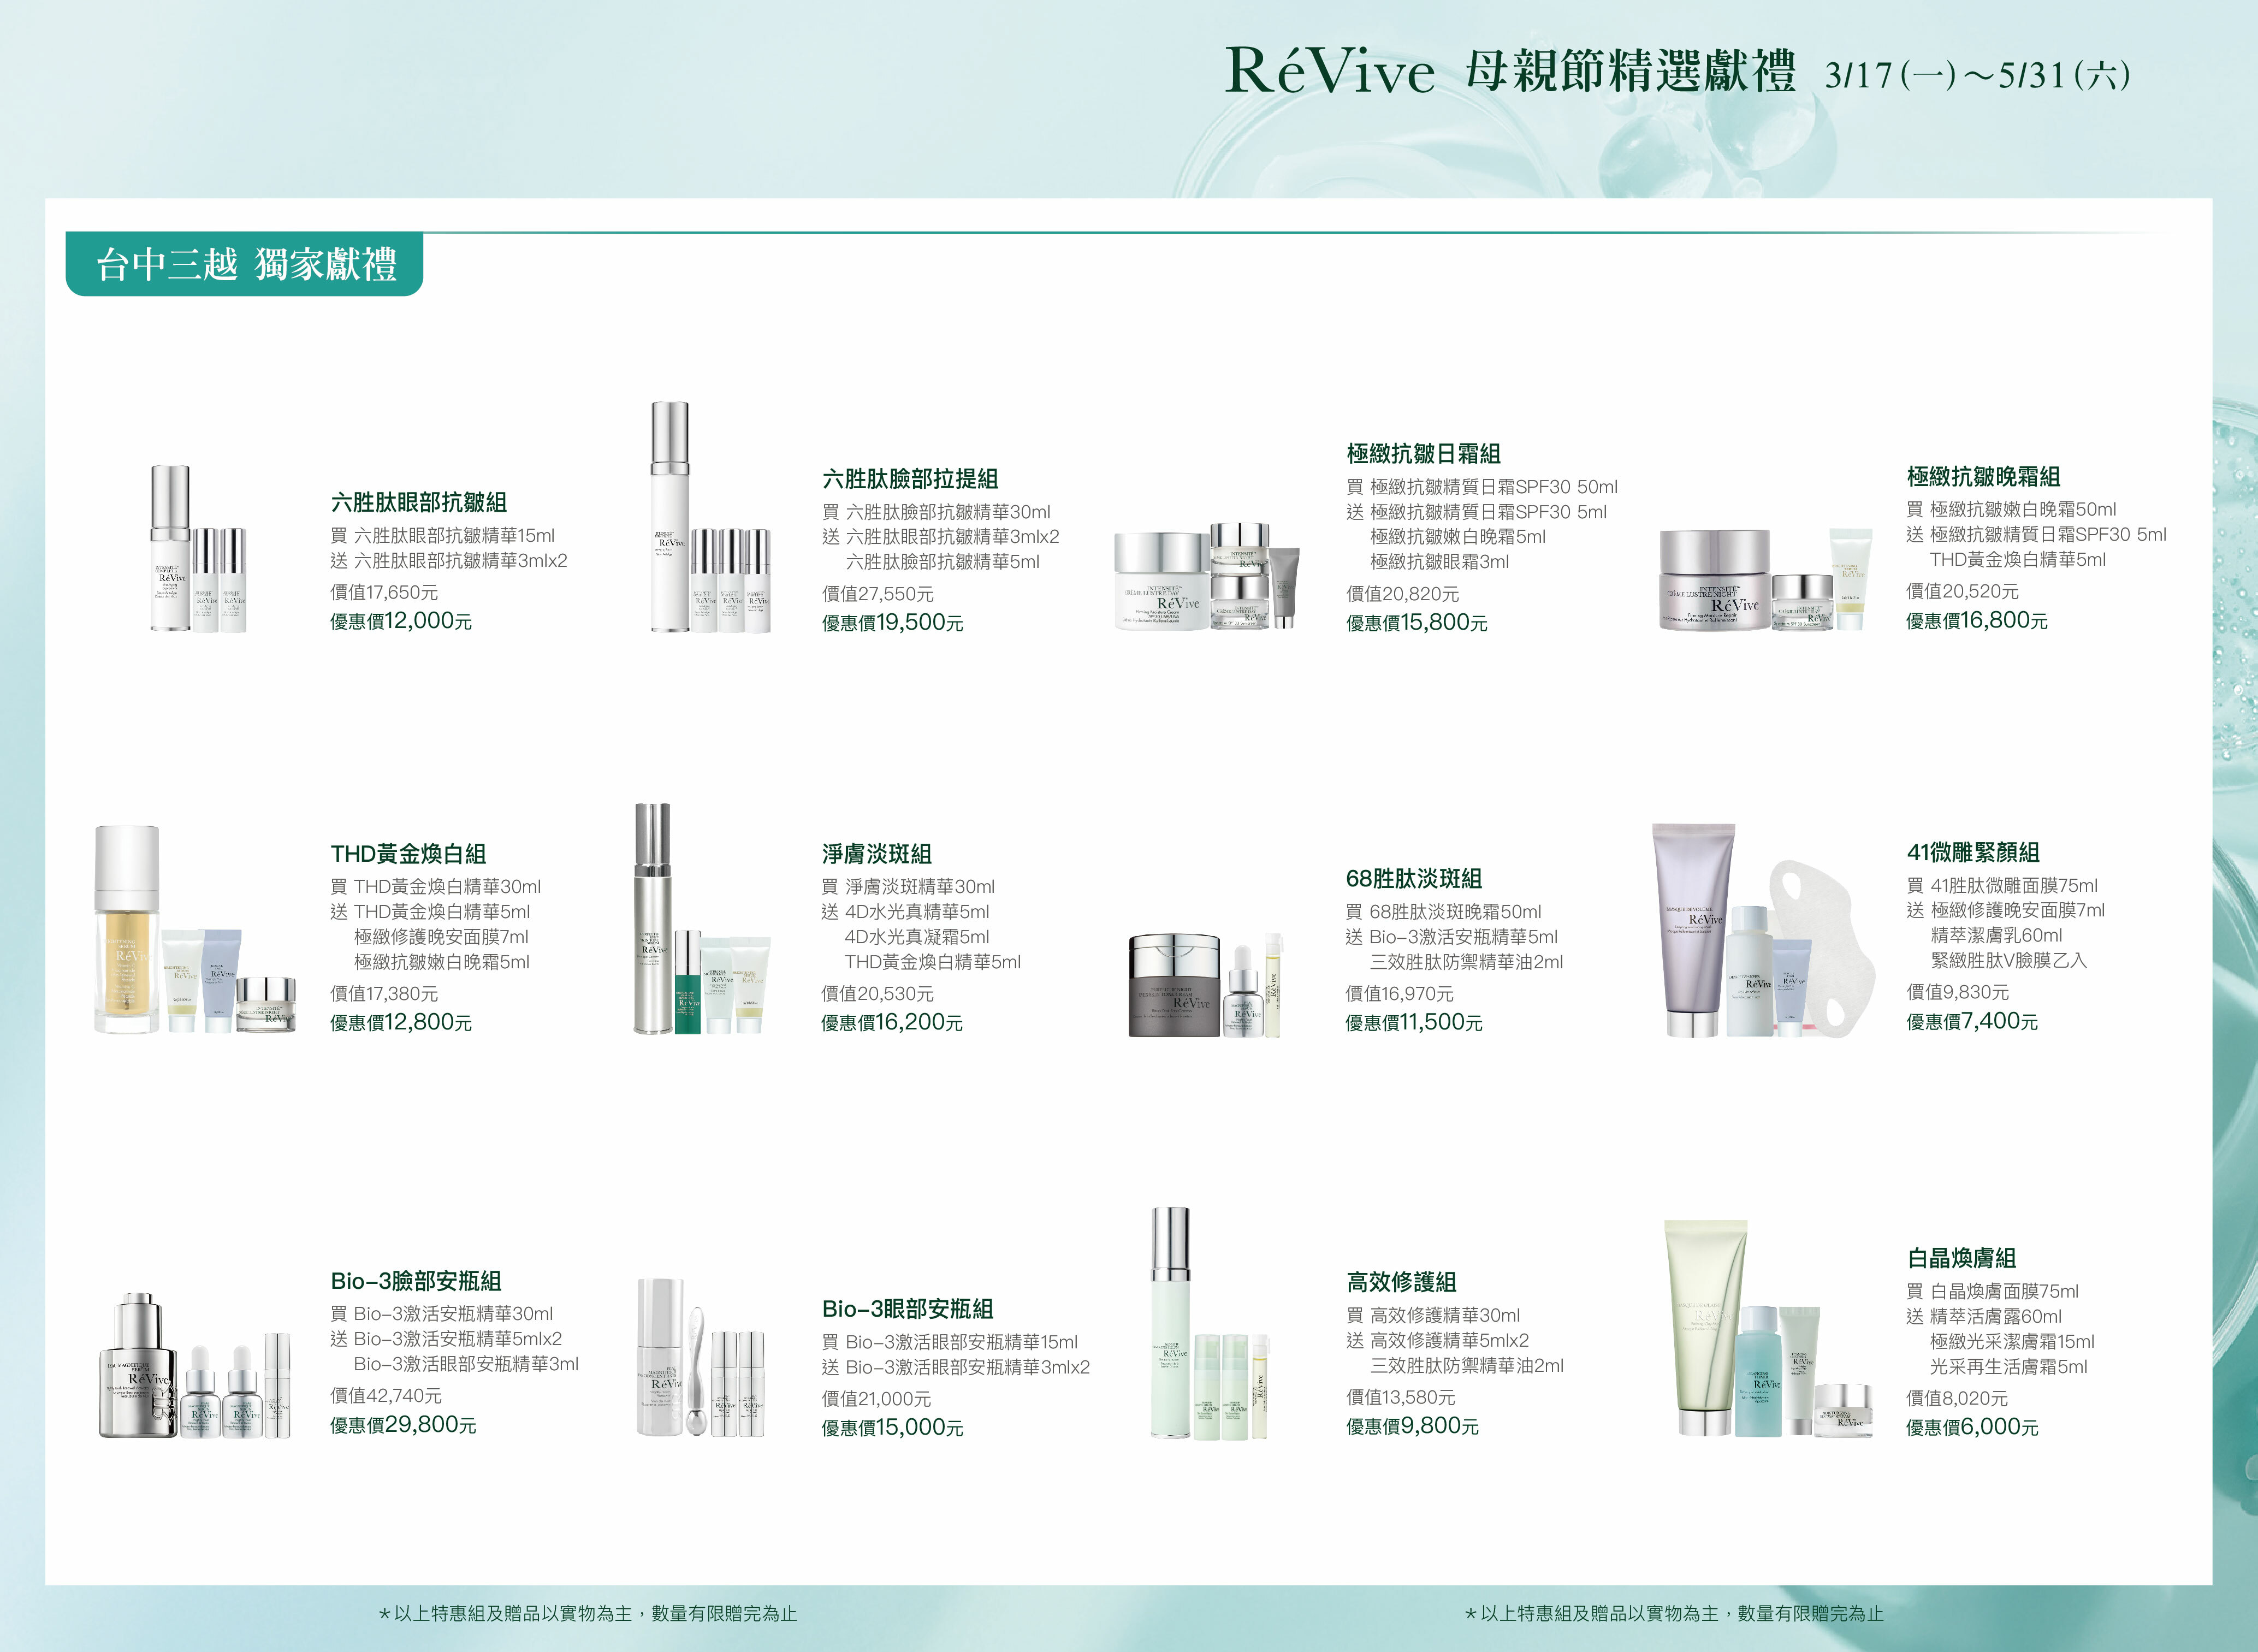Click the value 價值9,830元

(x=1957, y=992)
